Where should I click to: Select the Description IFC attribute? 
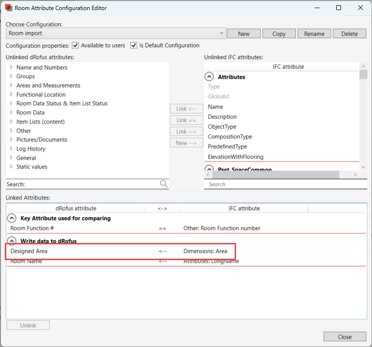click(222, 117)
